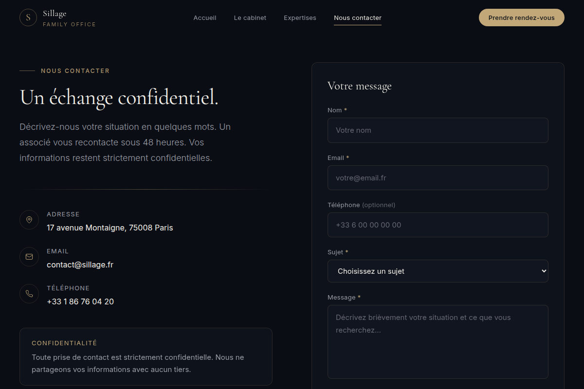Focus the Nom input field

click(438, 130)
